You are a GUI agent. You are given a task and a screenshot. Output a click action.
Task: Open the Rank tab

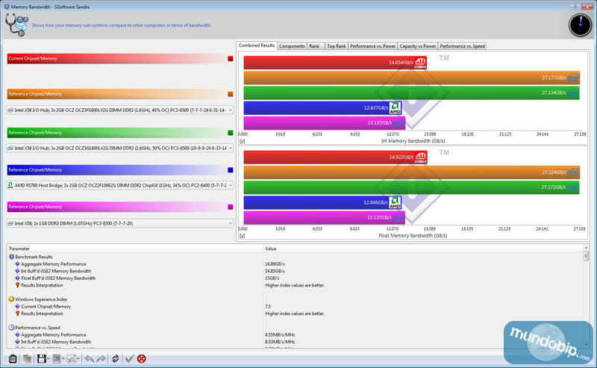pyautogui.click(x=314, y=46)
